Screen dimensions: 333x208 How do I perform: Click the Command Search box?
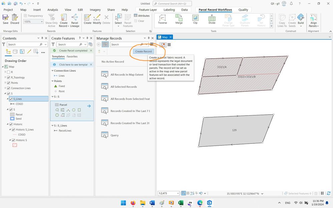point(172,4)
